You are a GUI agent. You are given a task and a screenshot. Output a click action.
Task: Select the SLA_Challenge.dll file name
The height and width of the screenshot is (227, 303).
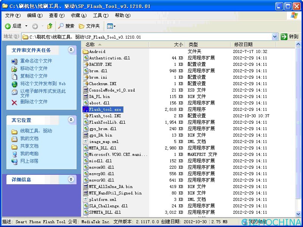[108, 206]
